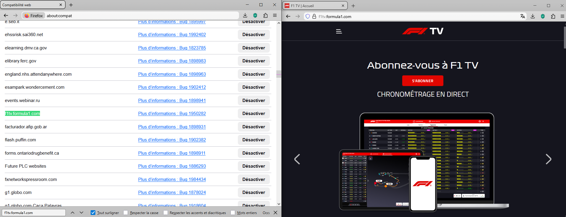Click the padlock site info icon
The image size is (566, 217).
(314, 17)
